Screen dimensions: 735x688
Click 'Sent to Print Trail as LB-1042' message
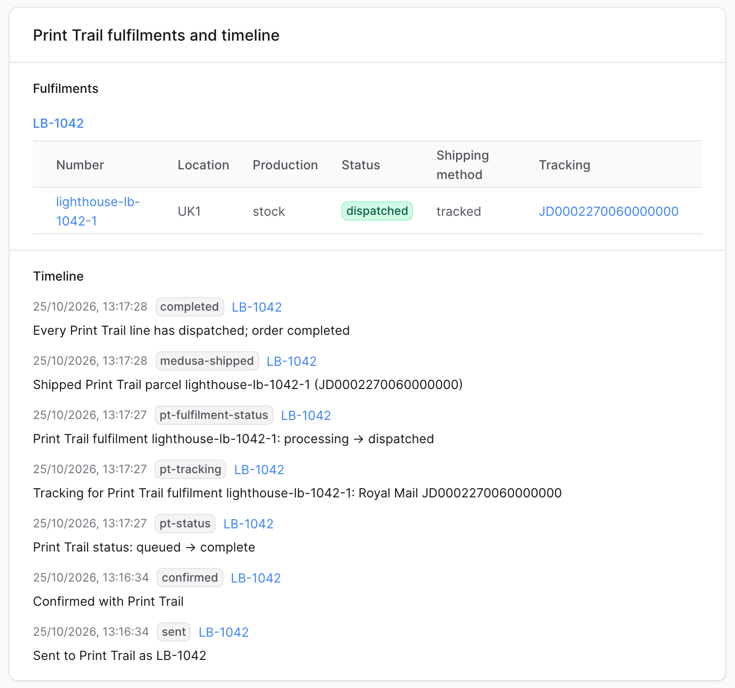(120, 656)
